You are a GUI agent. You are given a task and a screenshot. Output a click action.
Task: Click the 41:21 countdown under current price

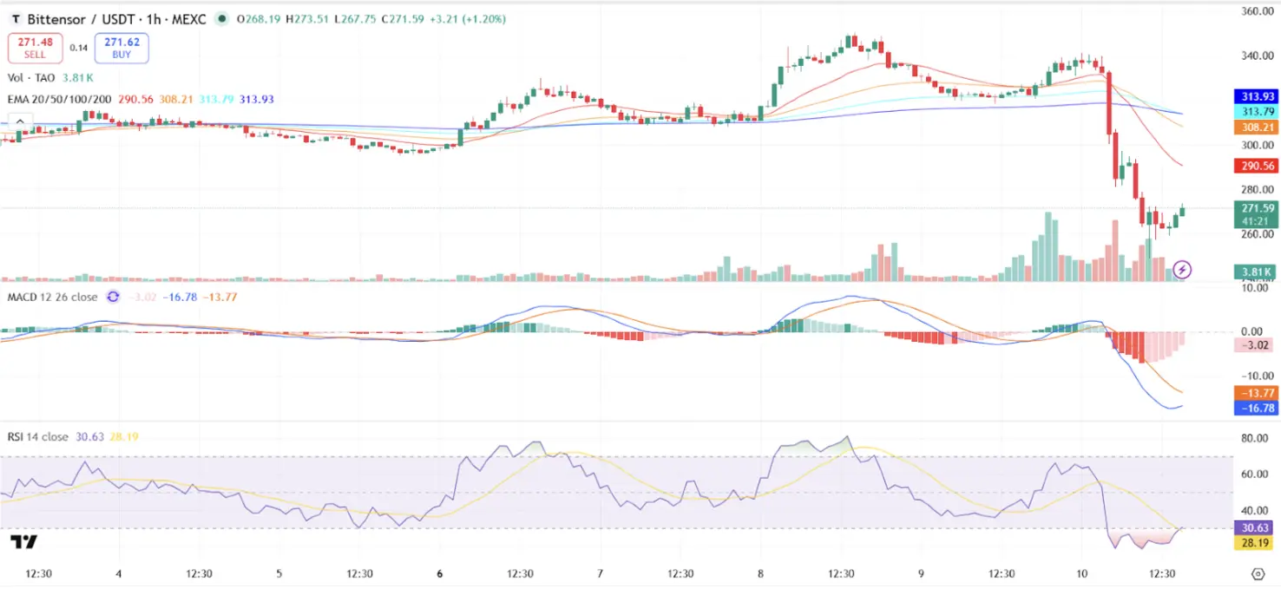pos(1255,221)
